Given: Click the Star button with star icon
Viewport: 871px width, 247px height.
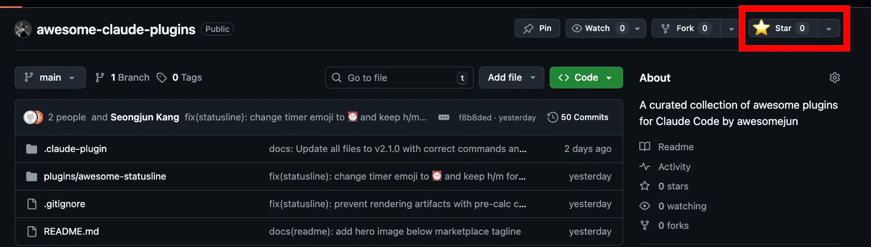Looking at the screenshot, I should click(783, 28).
